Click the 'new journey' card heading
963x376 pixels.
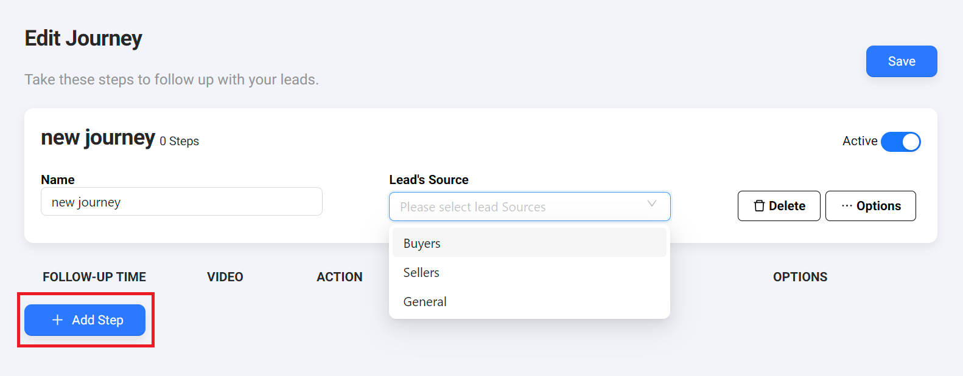(98, 138)
